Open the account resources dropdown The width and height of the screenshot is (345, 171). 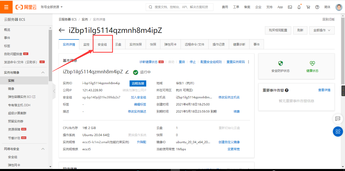52,7
